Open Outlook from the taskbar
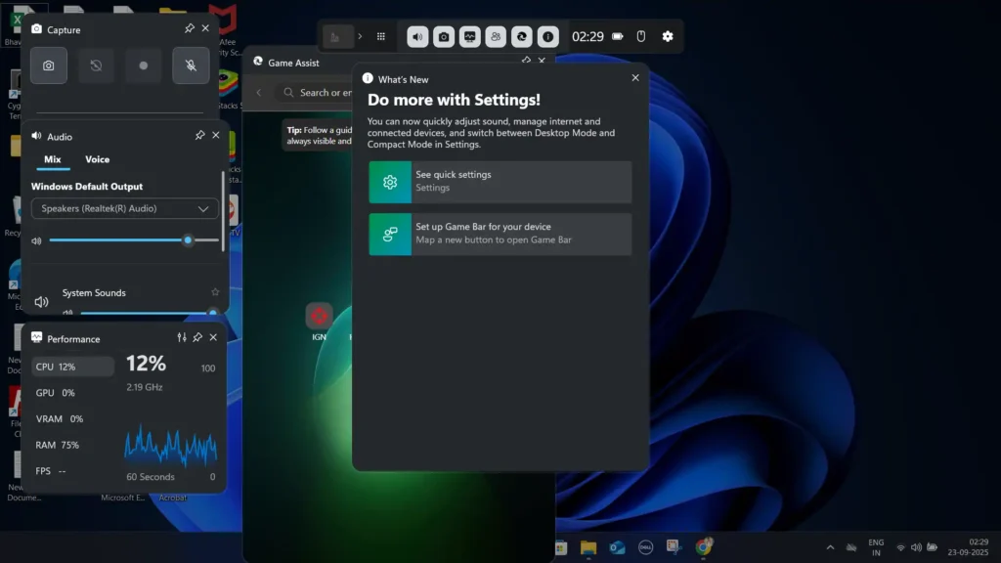Screen dimensions: 1001x563 tap(617, 547)
